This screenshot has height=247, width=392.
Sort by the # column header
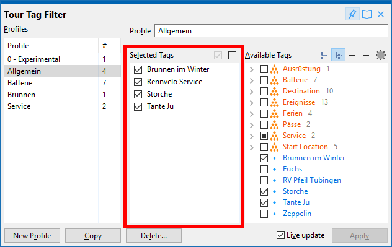tap(110, 46)
